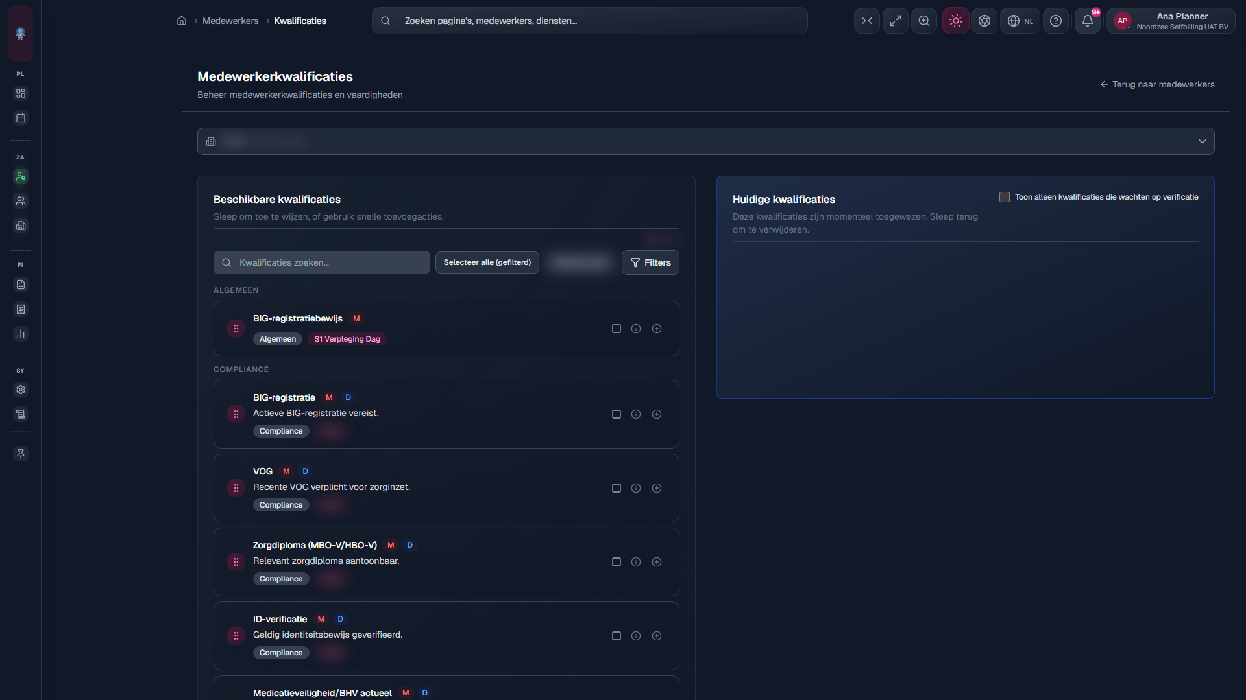Screen dimensions: 1246x700
Task: Click the app logo at sidebar top
Action: 21,34
